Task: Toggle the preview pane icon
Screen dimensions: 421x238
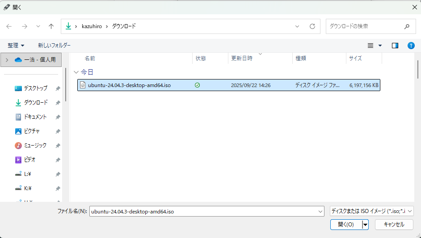Action: pos(395,46)
